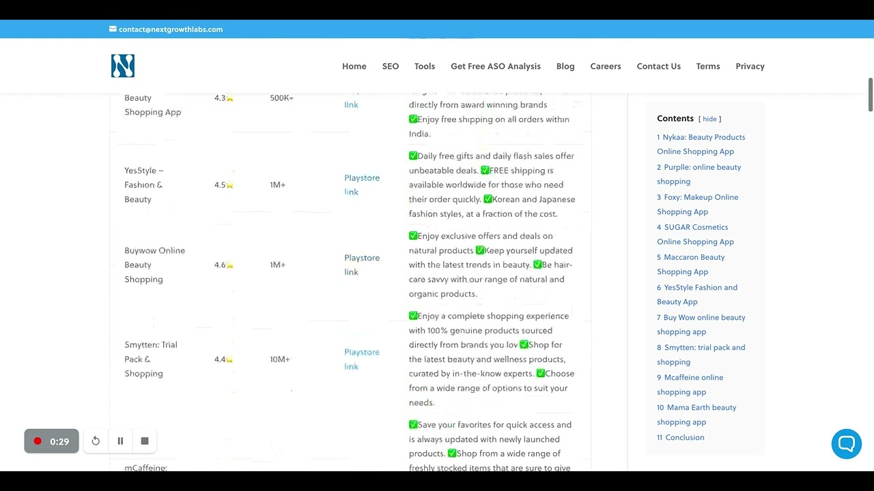Jump to Smytten: trial pack and shopping
874x491 pixels.
[701, 355]
